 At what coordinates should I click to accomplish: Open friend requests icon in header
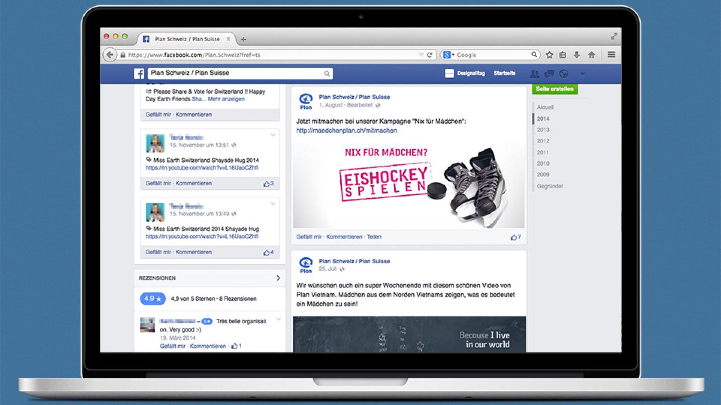click(534, 74)
